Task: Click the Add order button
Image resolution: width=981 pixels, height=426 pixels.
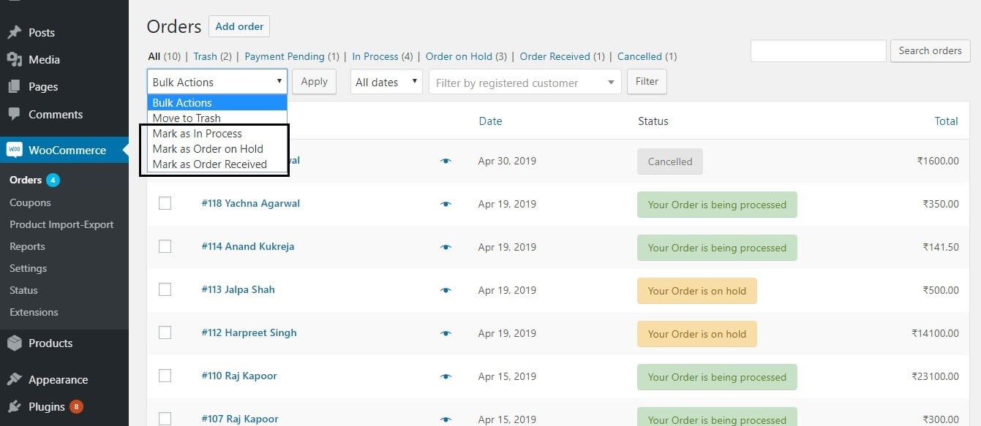Action: click(239, 26)
